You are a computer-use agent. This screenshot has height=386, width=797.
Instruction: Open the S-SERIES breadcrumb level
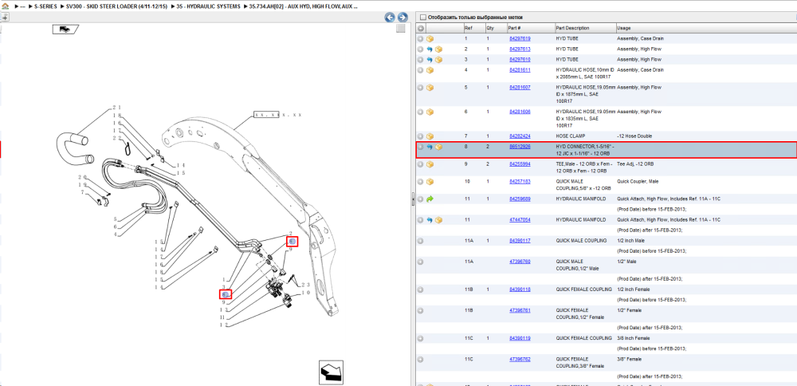(45, 7)
